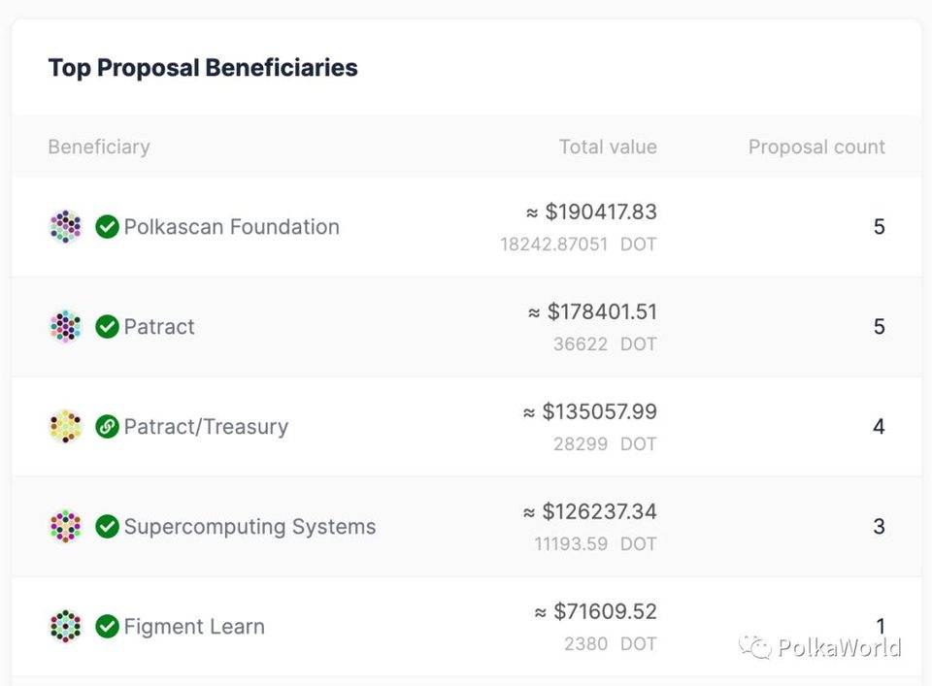Click Patract identicon avatar

coord(65,327)
